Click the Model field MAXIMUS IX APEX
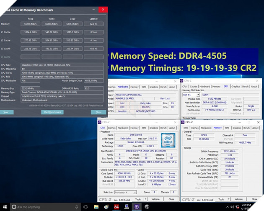Viewport: 264px width, 211px height. tap(134, 99)
